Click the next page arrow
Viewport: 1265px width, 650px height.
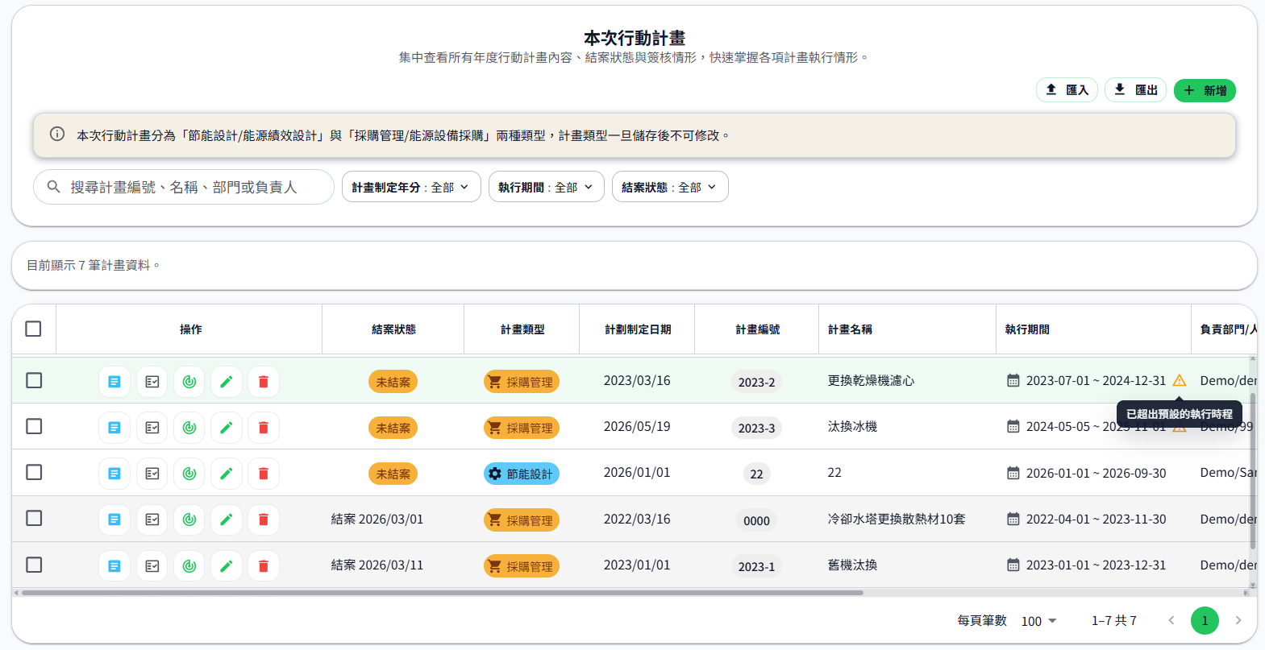point(1238,620)
